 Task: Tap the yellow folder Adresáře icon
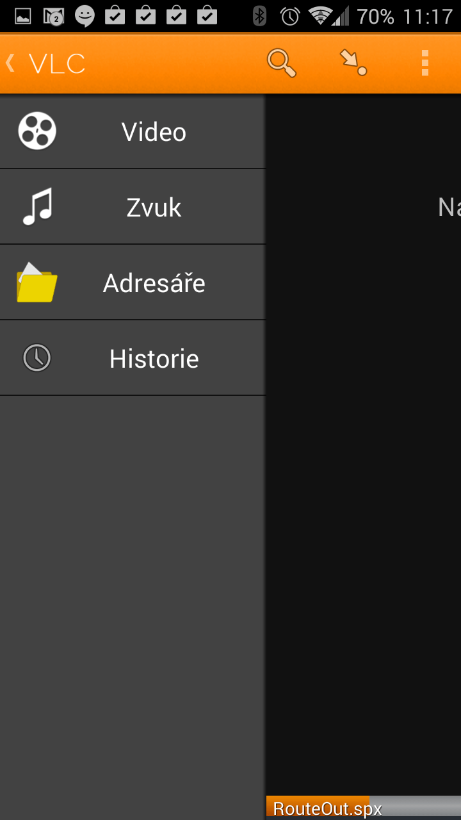point(37,282)
